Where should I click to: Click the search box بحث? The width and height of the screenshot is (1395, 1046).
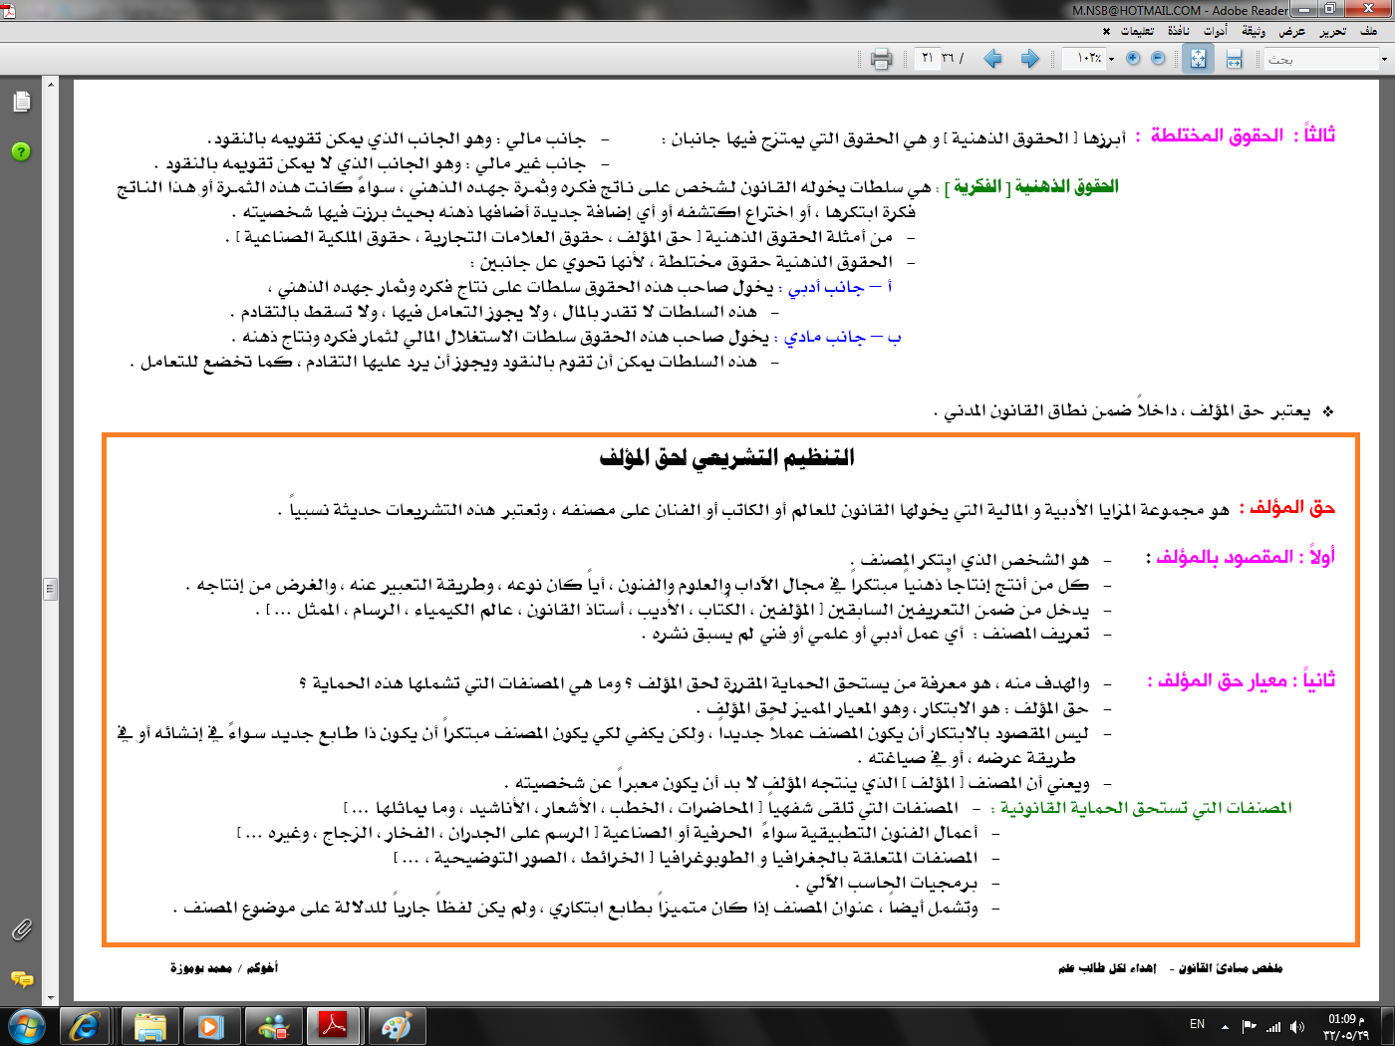(x=1322, y=59)
